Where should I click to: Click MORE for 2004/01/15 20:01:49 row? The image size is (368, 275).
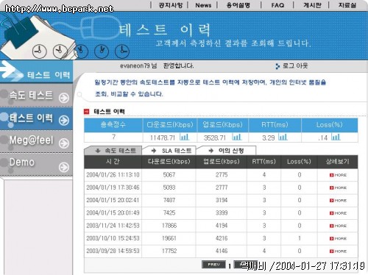[x=338, y=213]
